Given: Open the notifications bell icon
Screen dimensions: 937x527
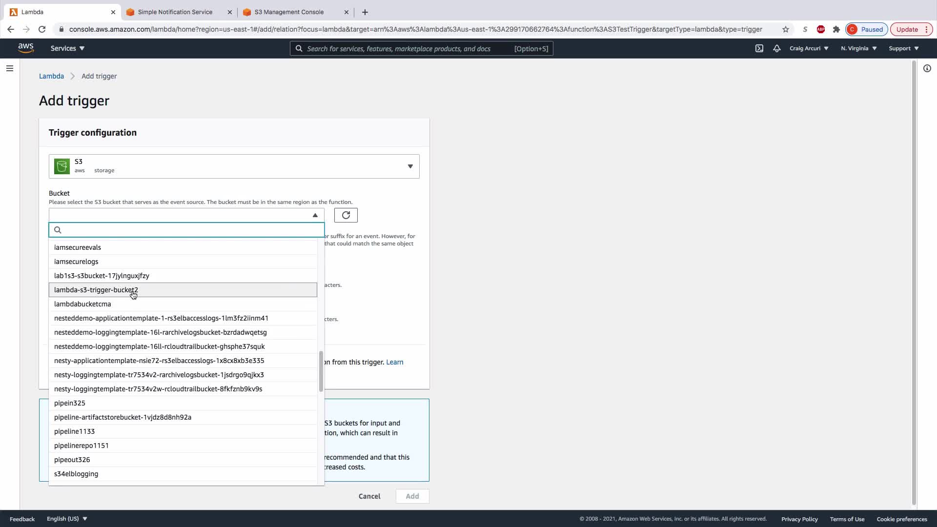Looking at the screenshot, I should pyautogui.click(x=776, y=48).
